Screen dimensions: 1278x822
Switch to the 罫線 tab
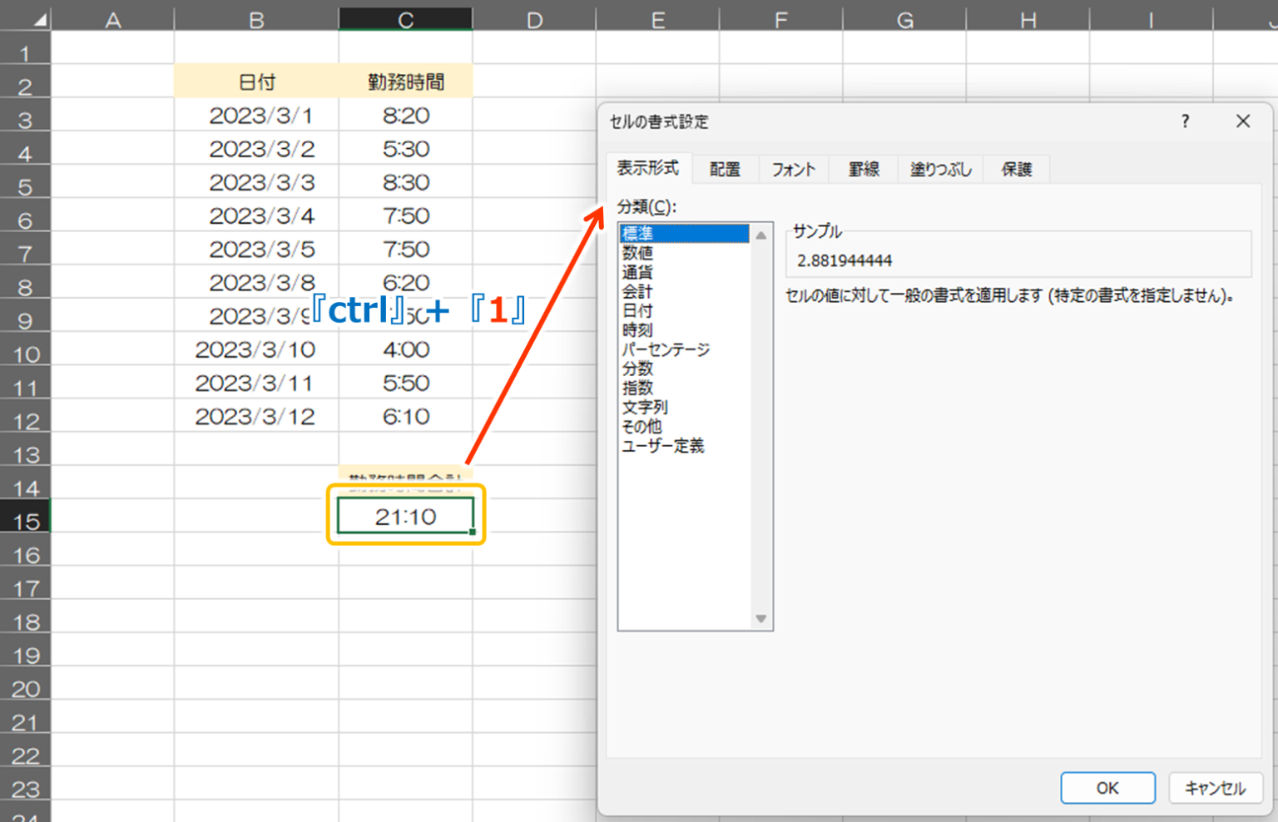pyautogui.click(x=864, y=170)
